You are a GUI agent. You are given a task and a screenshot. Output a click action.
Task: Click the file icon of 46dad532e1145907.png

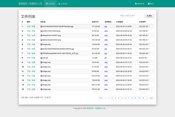tap(41, 35)
